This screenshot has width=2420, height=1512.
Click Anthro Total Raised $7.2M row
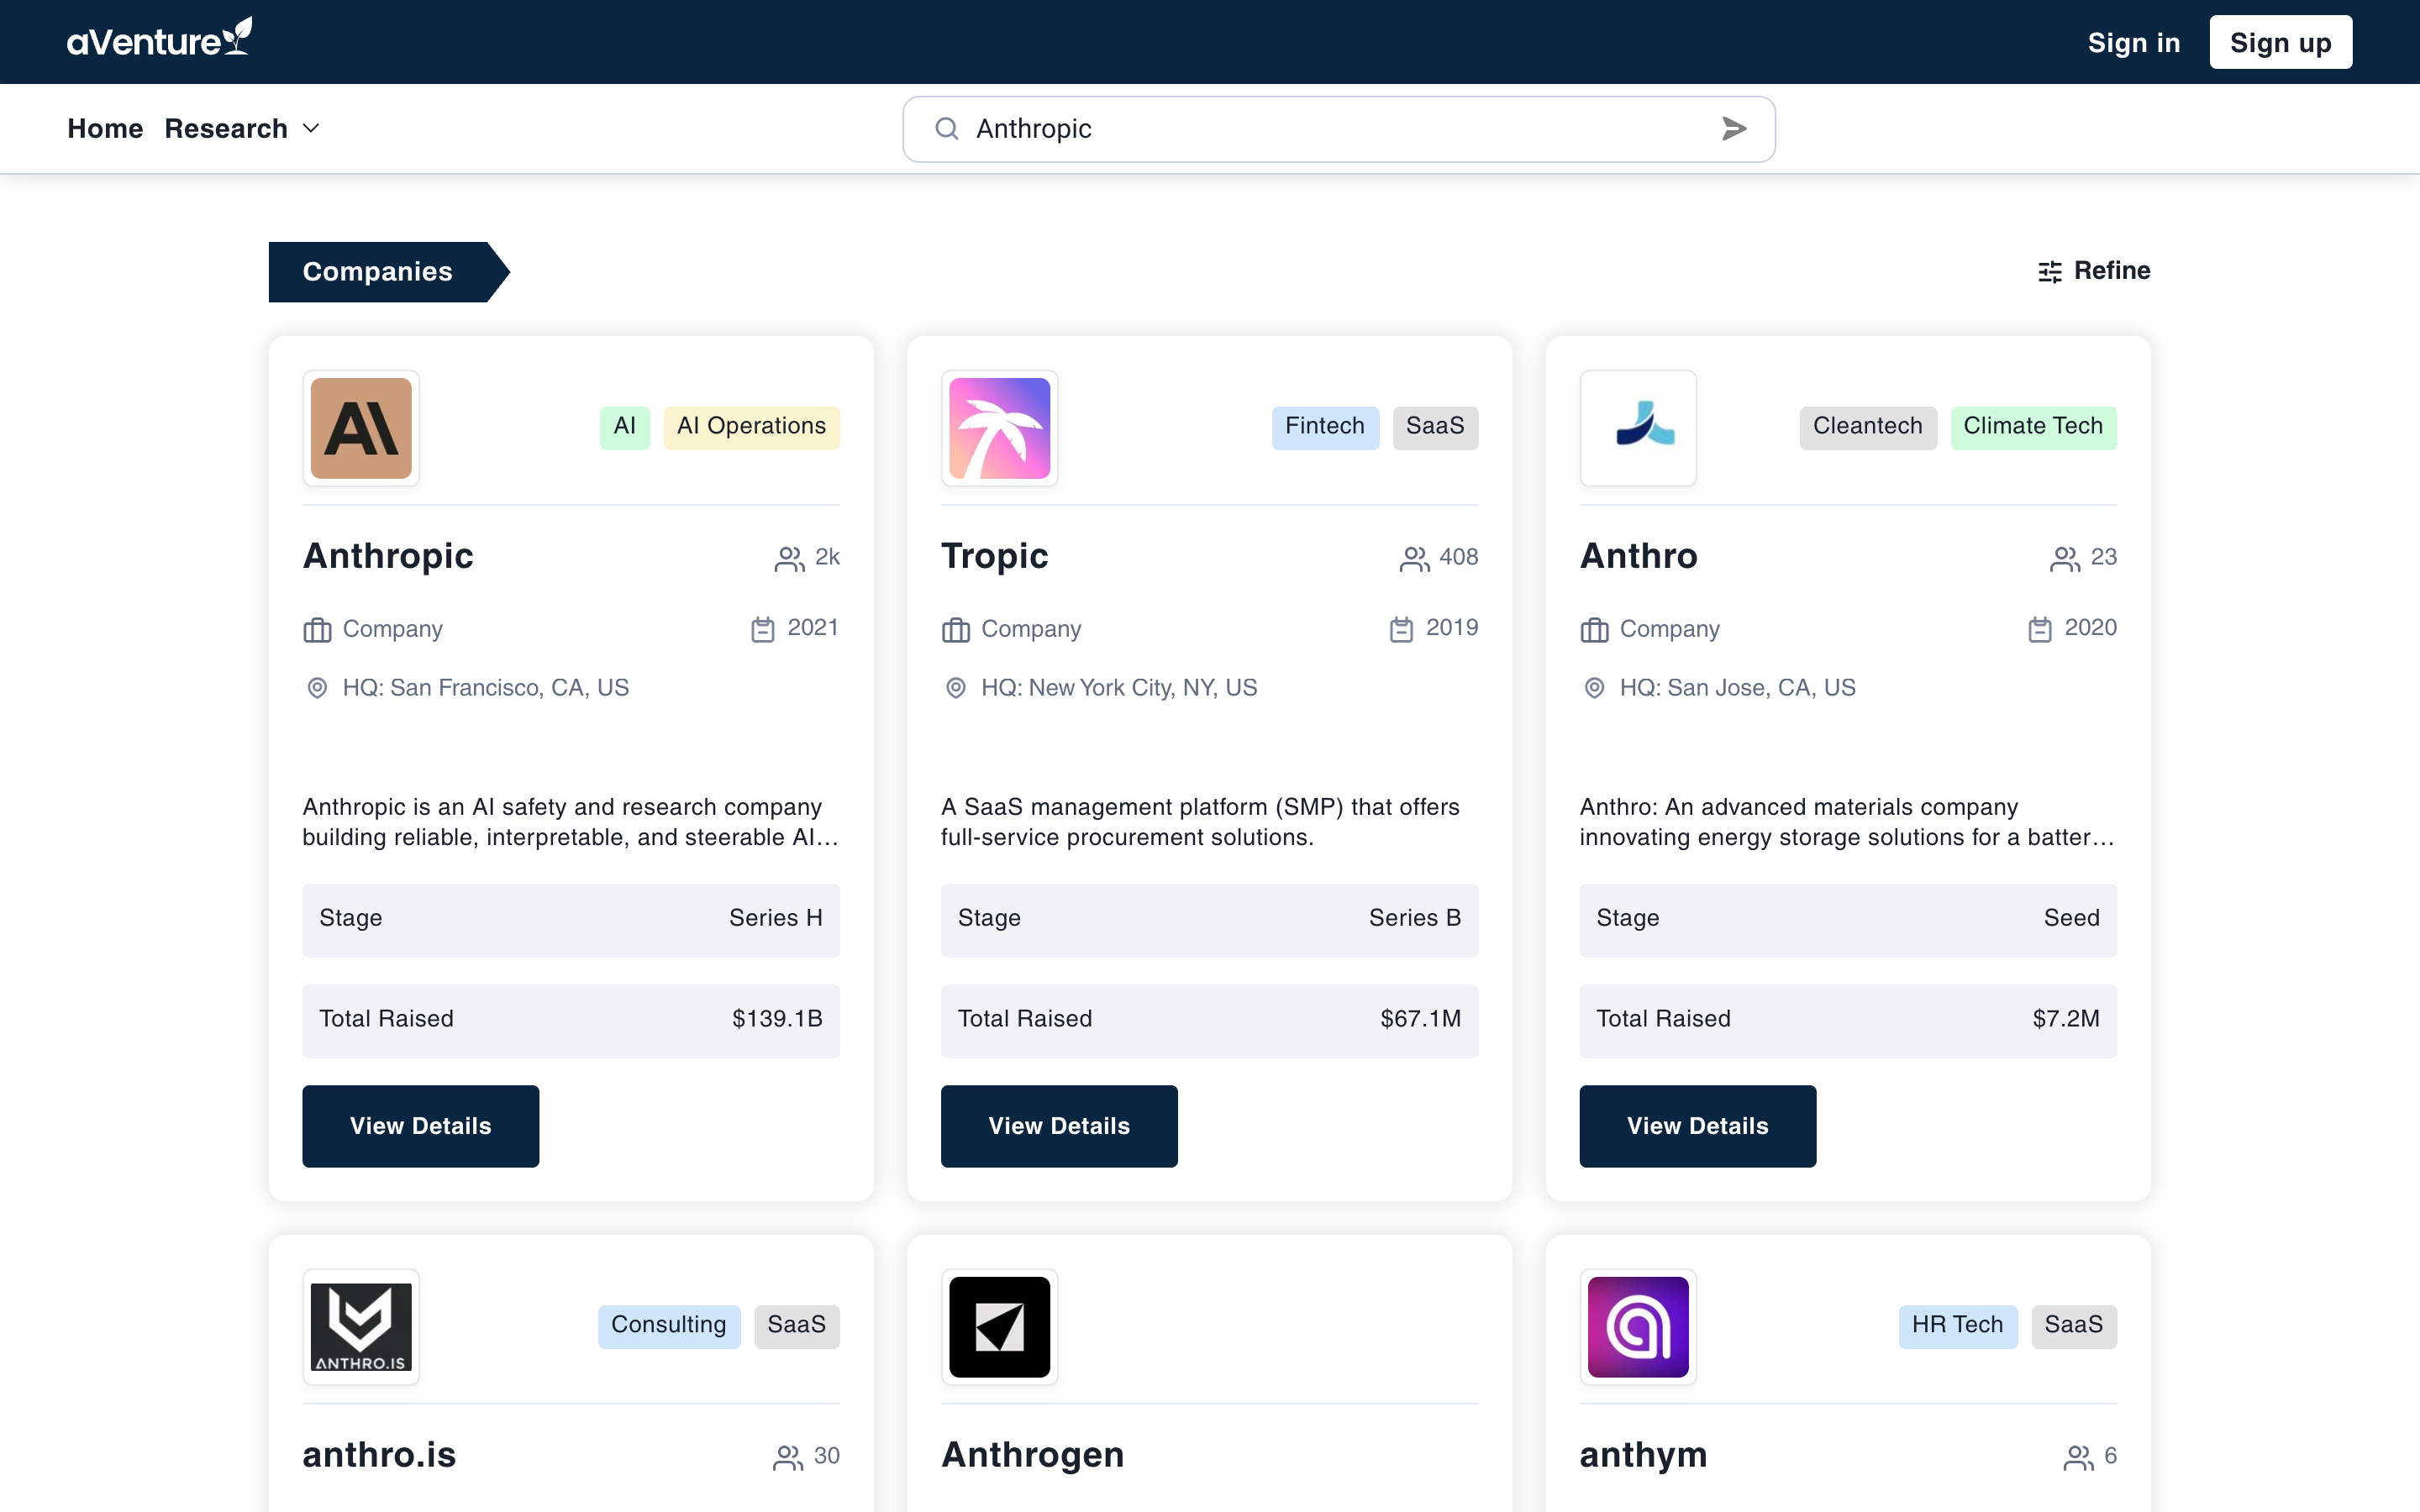click(1848, 1021)
